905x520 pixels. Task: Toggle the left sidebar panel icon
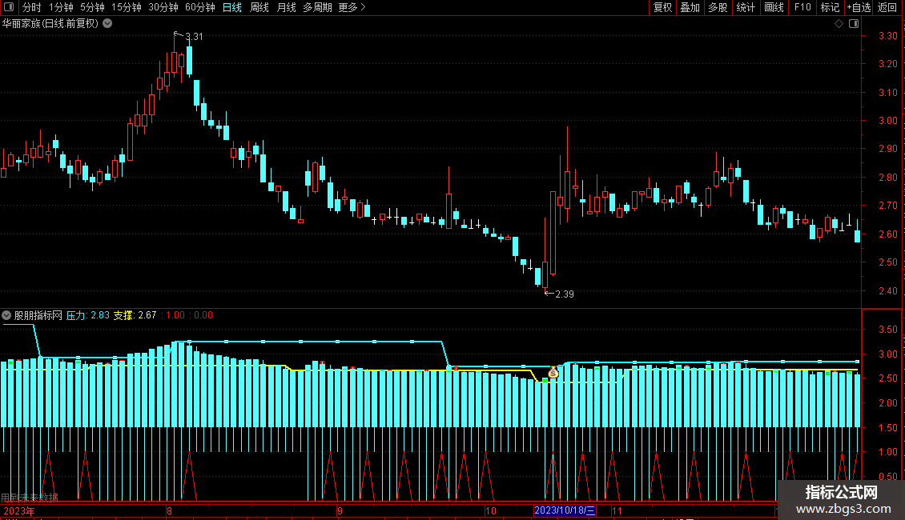pyautogui.click(x=9, y=7)
